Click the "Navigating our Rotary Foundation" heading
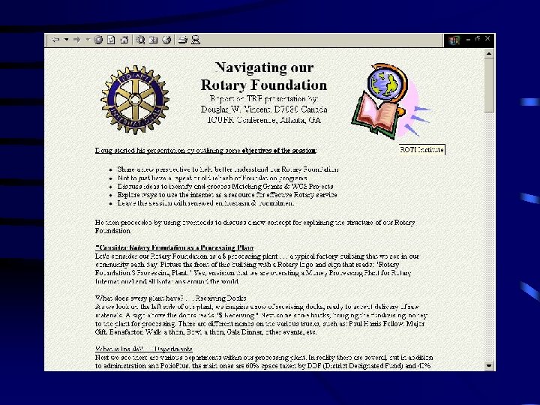The width and height of the screenshot is (540, 405). 264,76
